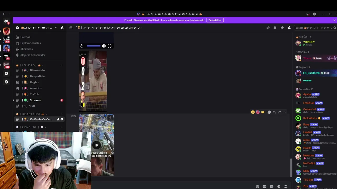Viewport: 337px width, 189px height.
Task: Open the server with 32 badge
Action: tap(6, 57)
